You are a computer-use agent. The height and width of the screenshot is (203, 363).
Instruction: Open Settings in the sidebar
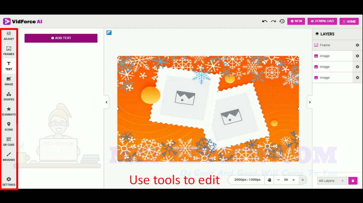[9, 181]
